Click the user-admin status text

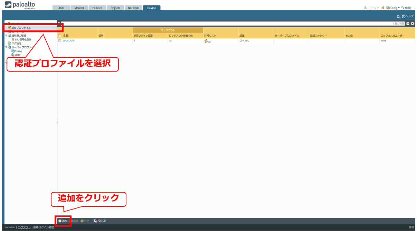(10, 227)
